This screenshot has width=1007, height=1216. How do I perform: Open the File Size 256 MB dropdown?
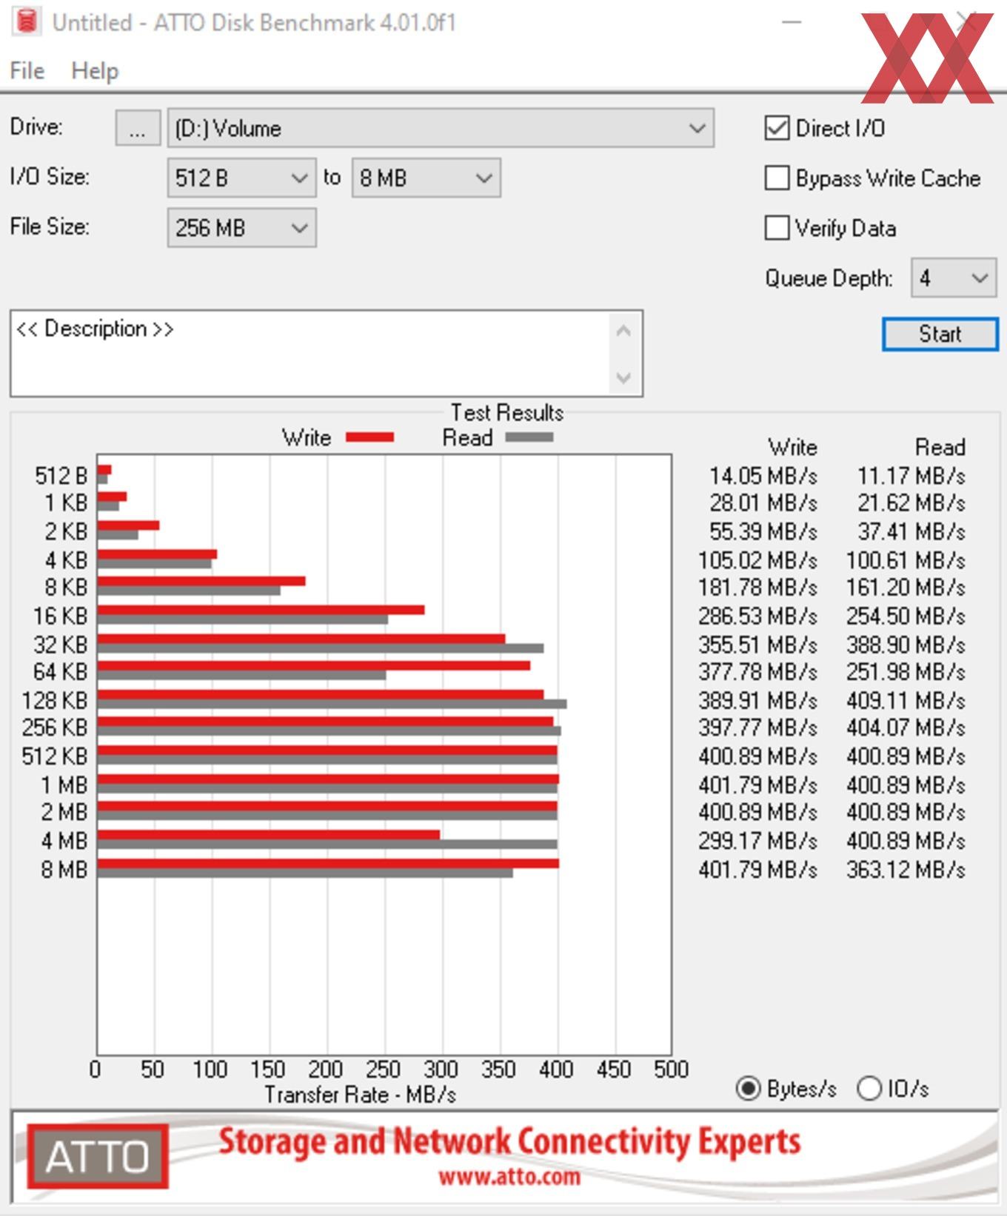click(x=241, y=227)
